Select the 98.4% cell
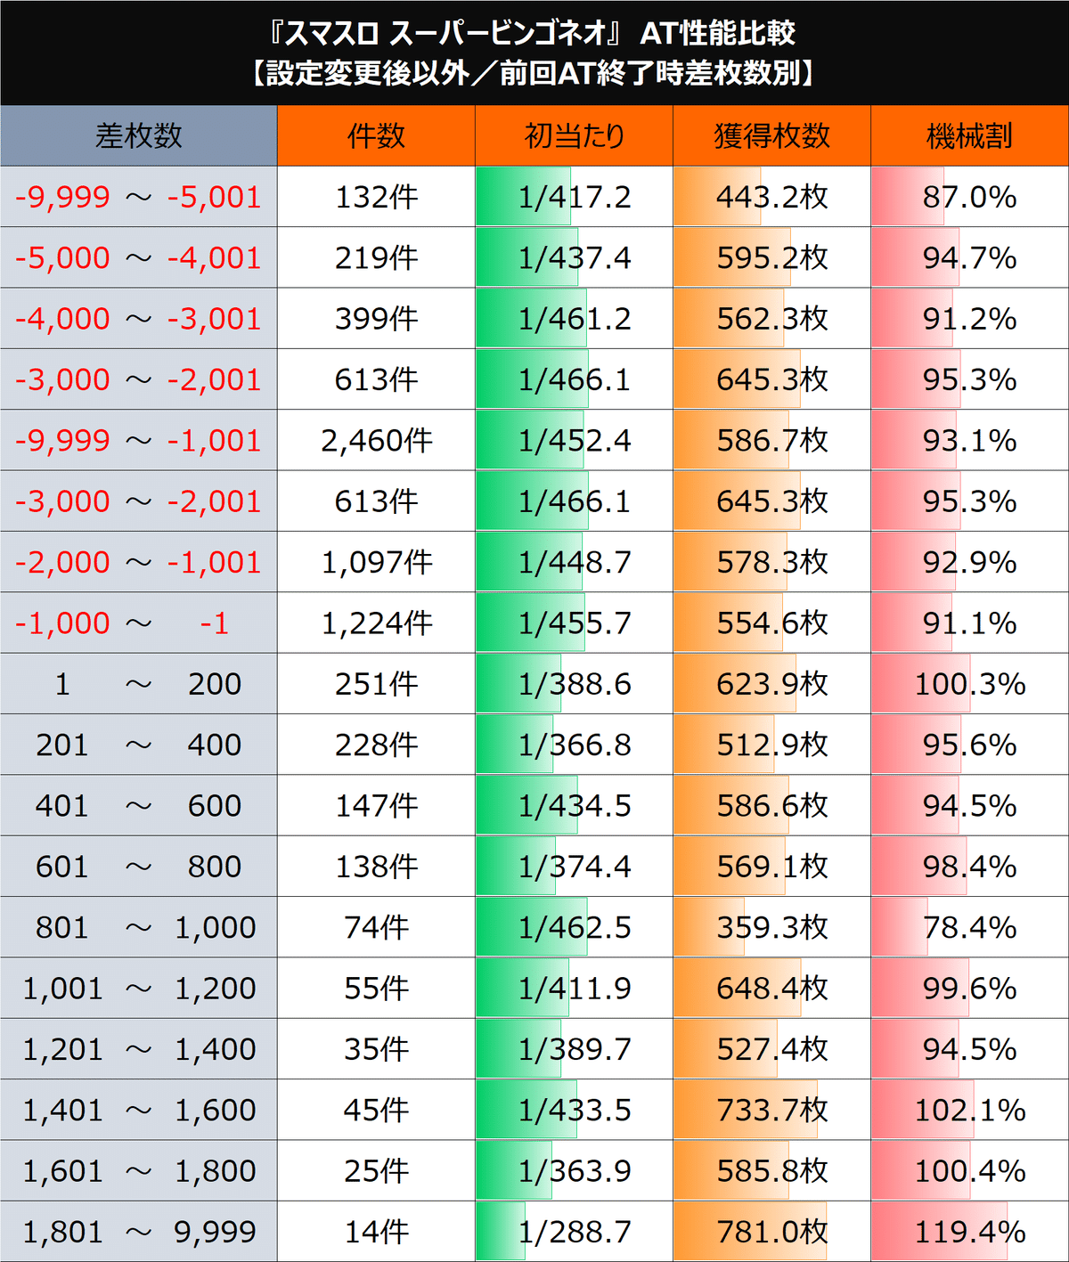Viewport: 1069px width, 1262px height. (969, 866)
